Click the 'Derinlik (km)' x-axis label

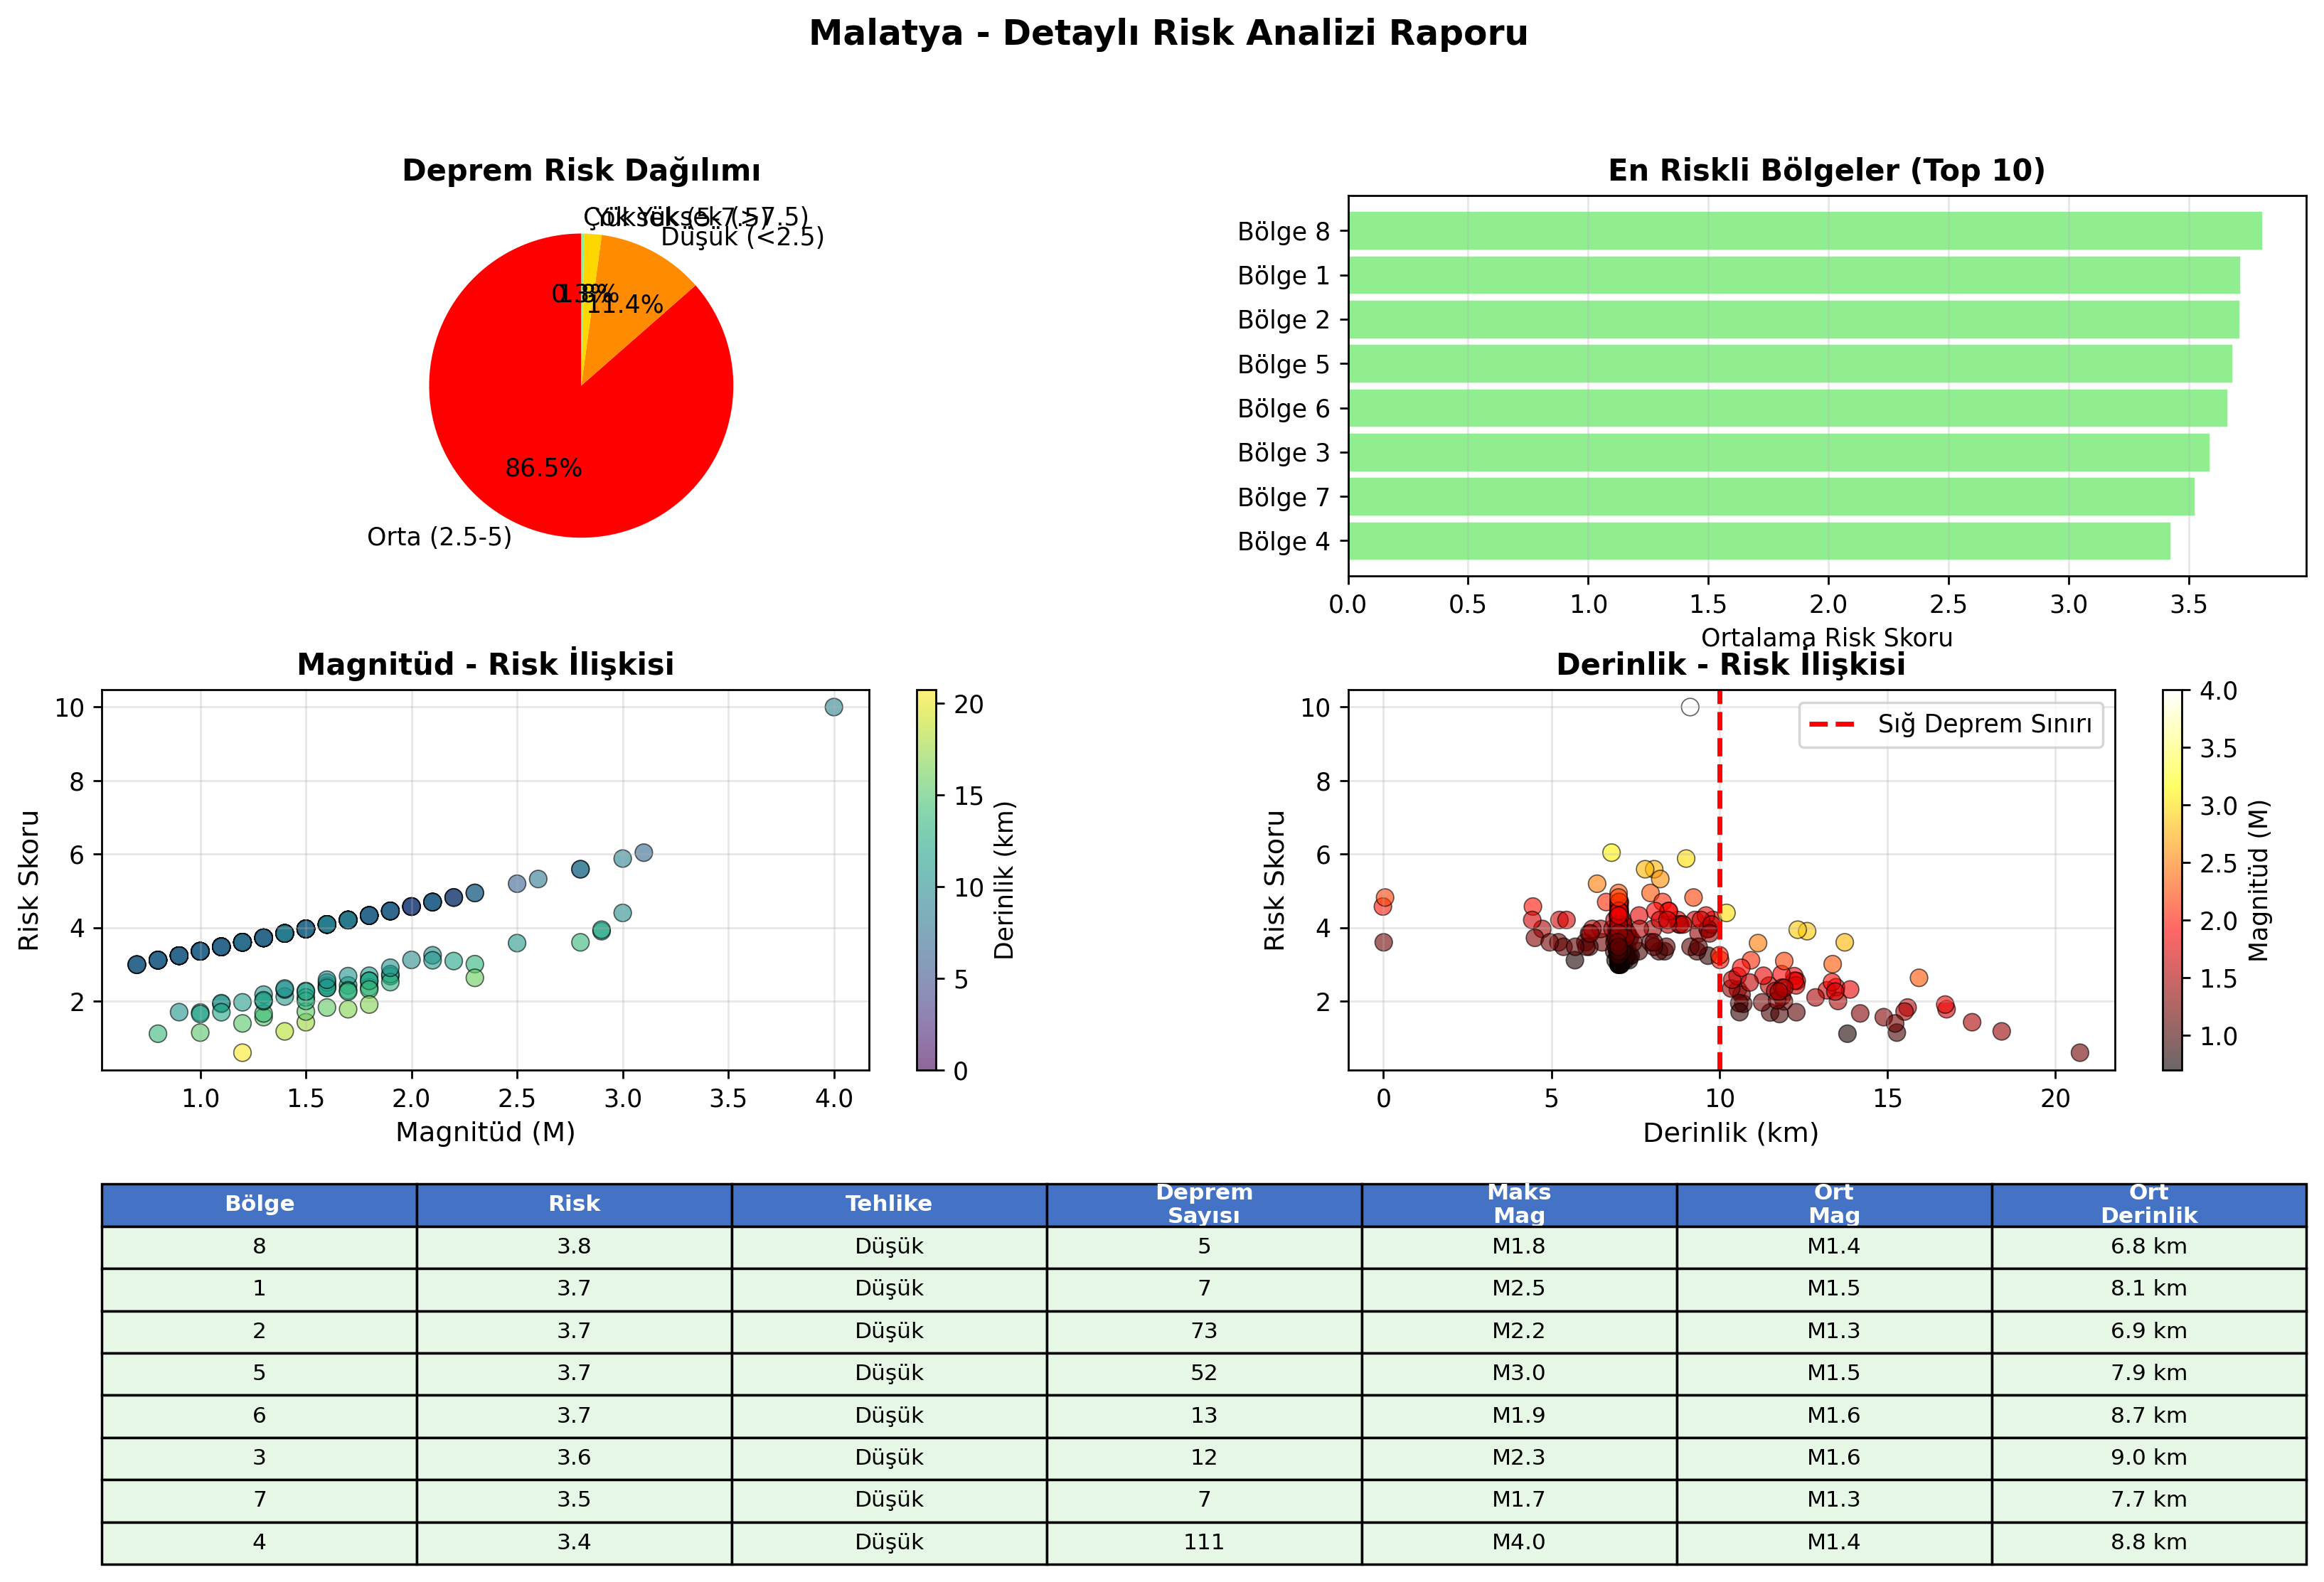[1731, 1132]
